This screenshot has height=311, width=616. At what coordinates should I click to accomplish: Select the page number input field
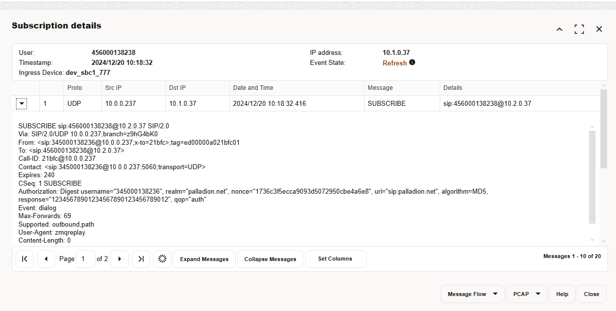[x=85, y=259]
